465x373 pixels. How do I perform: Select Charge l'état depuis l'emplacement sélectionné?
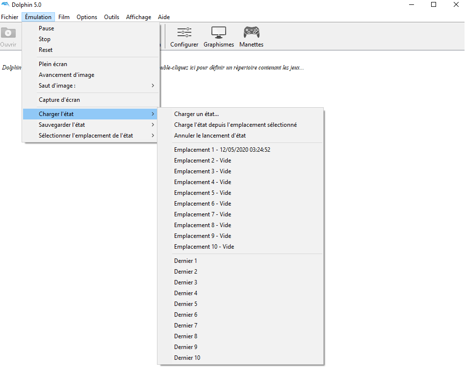(240, 125)
